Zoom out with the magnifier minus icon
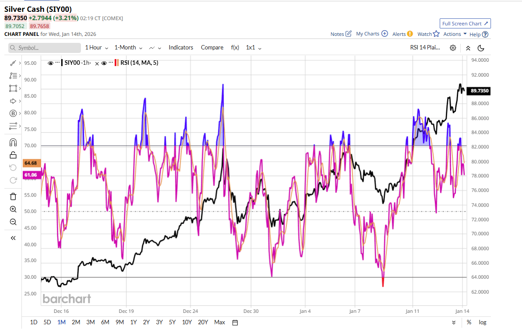 (x=13, y=222)
